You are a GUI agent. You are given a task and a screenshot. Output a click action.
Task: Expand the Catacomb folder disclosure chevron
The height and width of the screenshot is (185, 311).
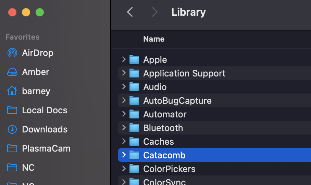(124, 155)
